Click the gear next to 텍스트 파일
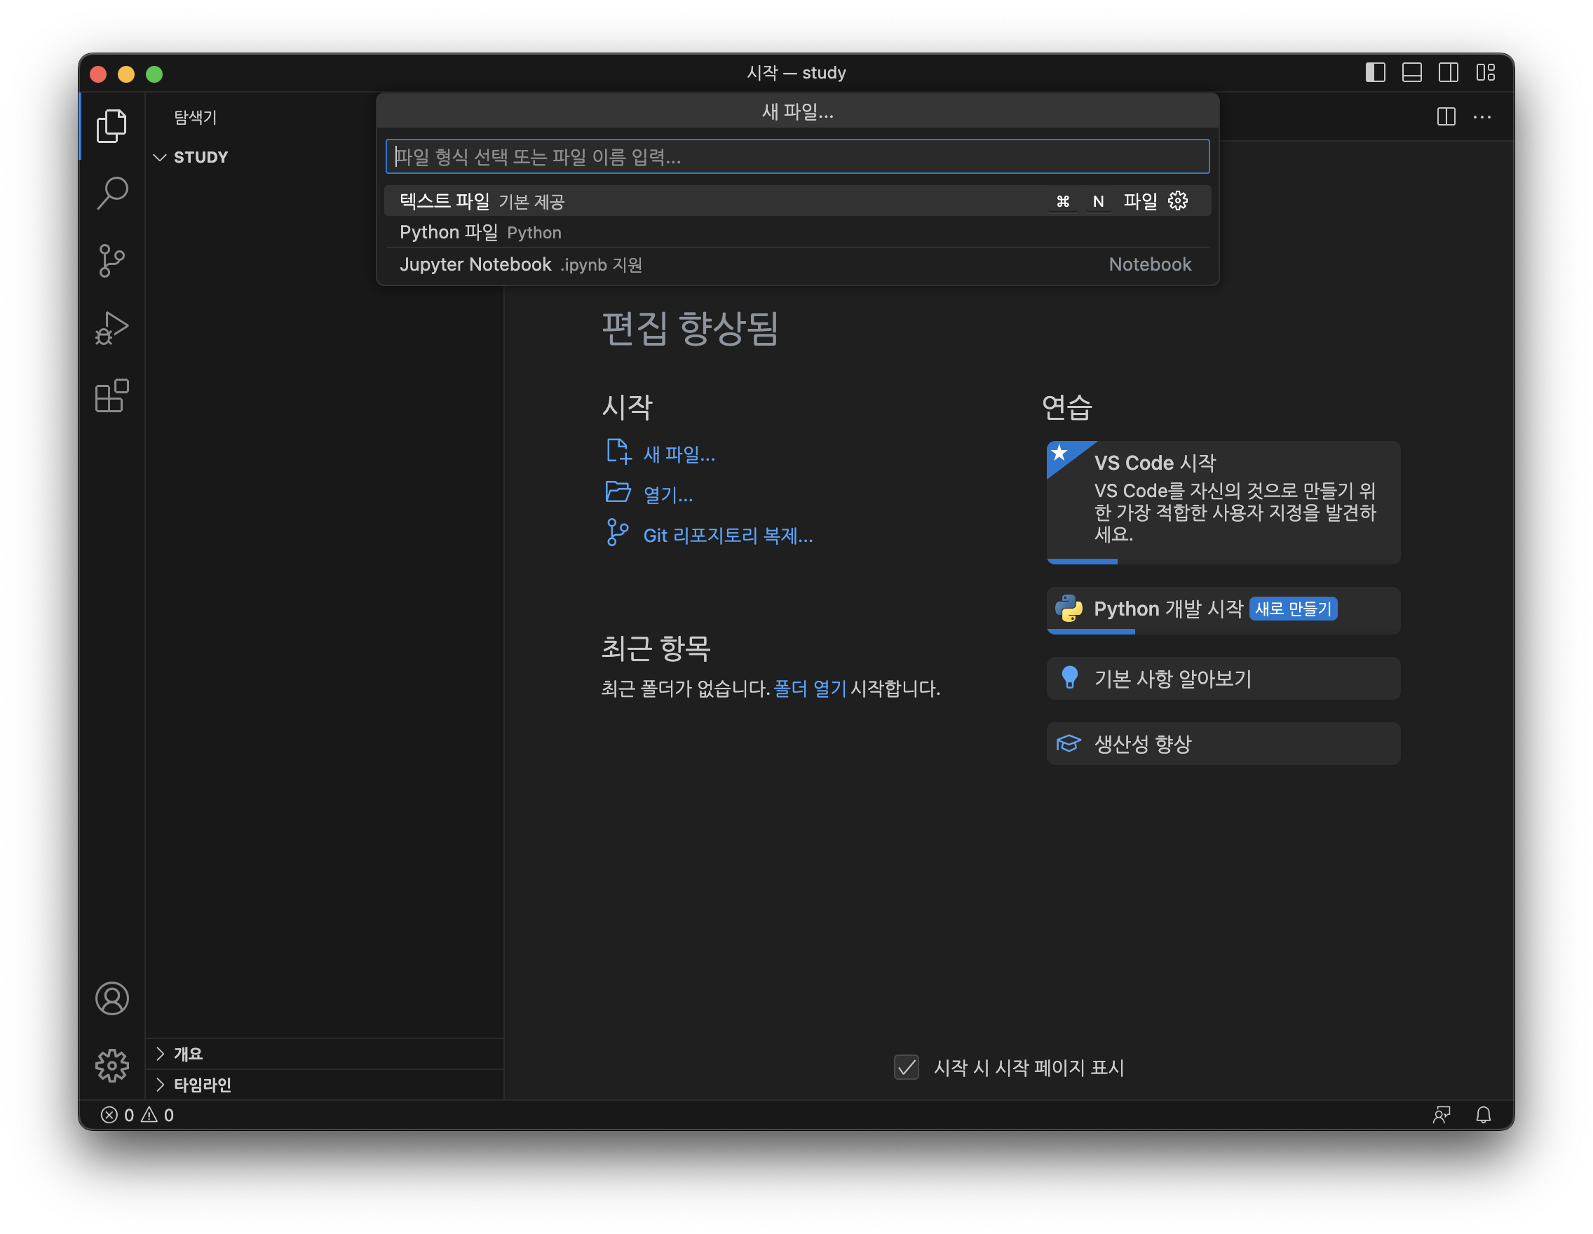Image resolution: width=1593 pixels, height=1234 pixels. point(1178,201)
